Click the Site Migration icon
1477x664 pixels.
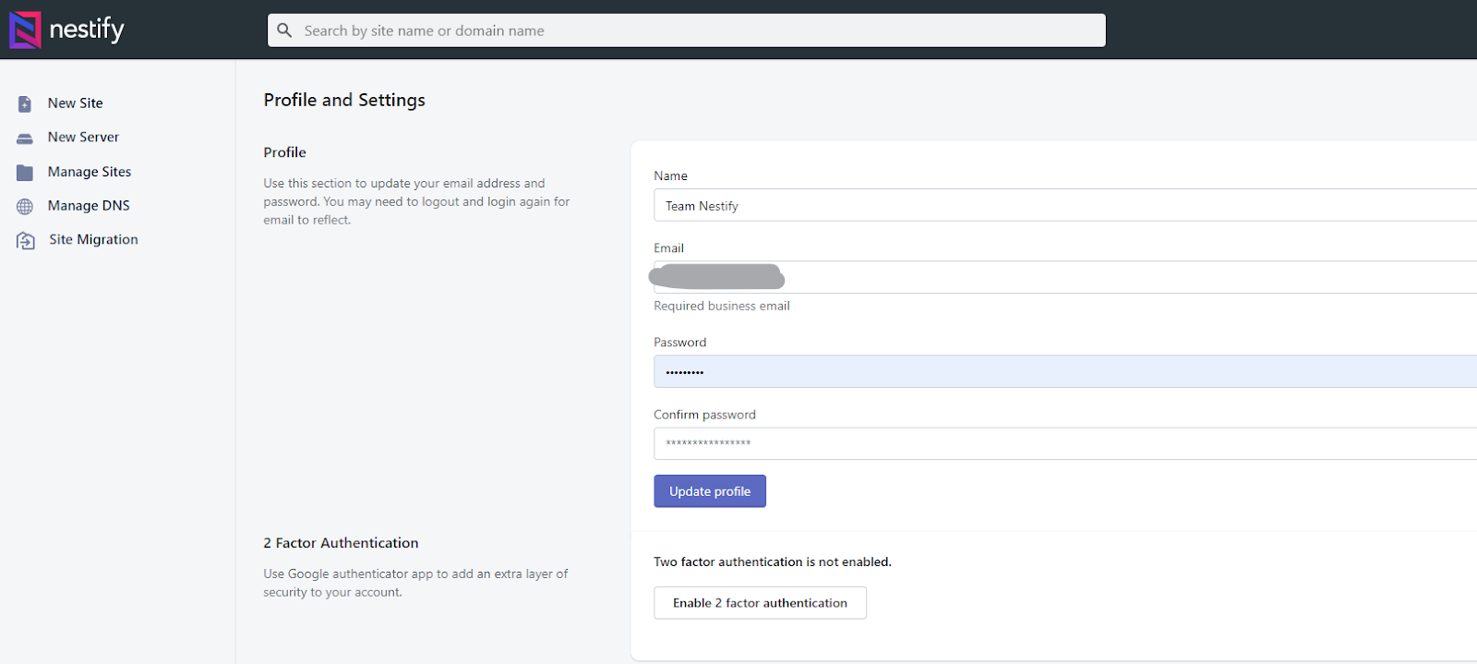(26, 241)
